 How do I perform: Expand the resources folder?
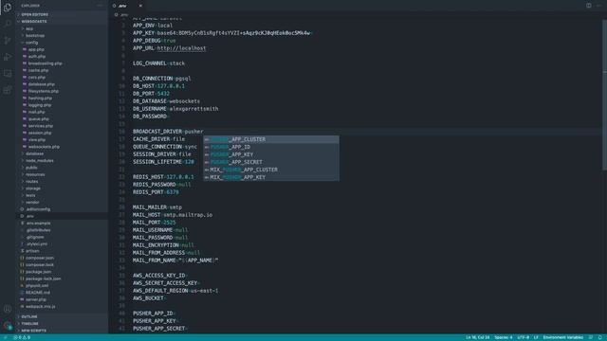click(x=62, y=174)
